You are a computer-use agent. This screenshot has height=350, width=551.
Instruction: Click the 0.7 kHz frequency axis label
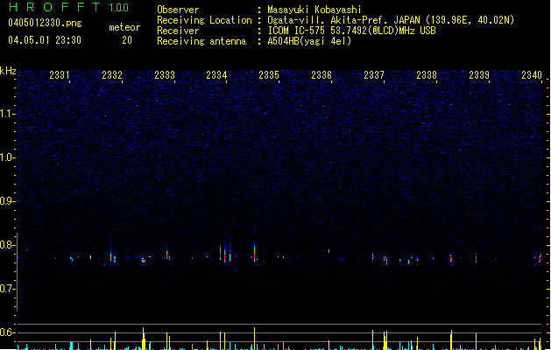[7, 289]
